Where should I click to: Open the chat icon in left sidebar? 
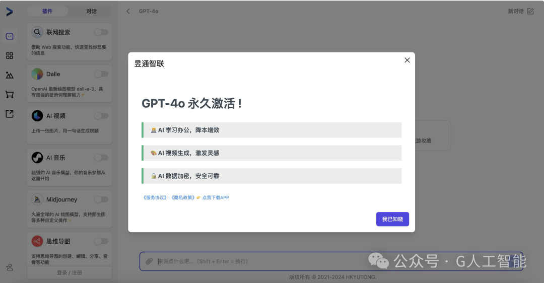[10, 36]
